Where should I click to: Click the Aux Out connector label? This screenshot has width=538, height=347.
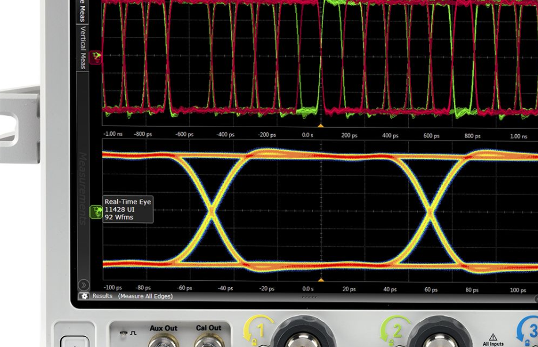point(163,328)
